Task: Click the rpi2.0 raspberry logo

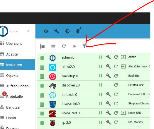Action: pos(53,123)
